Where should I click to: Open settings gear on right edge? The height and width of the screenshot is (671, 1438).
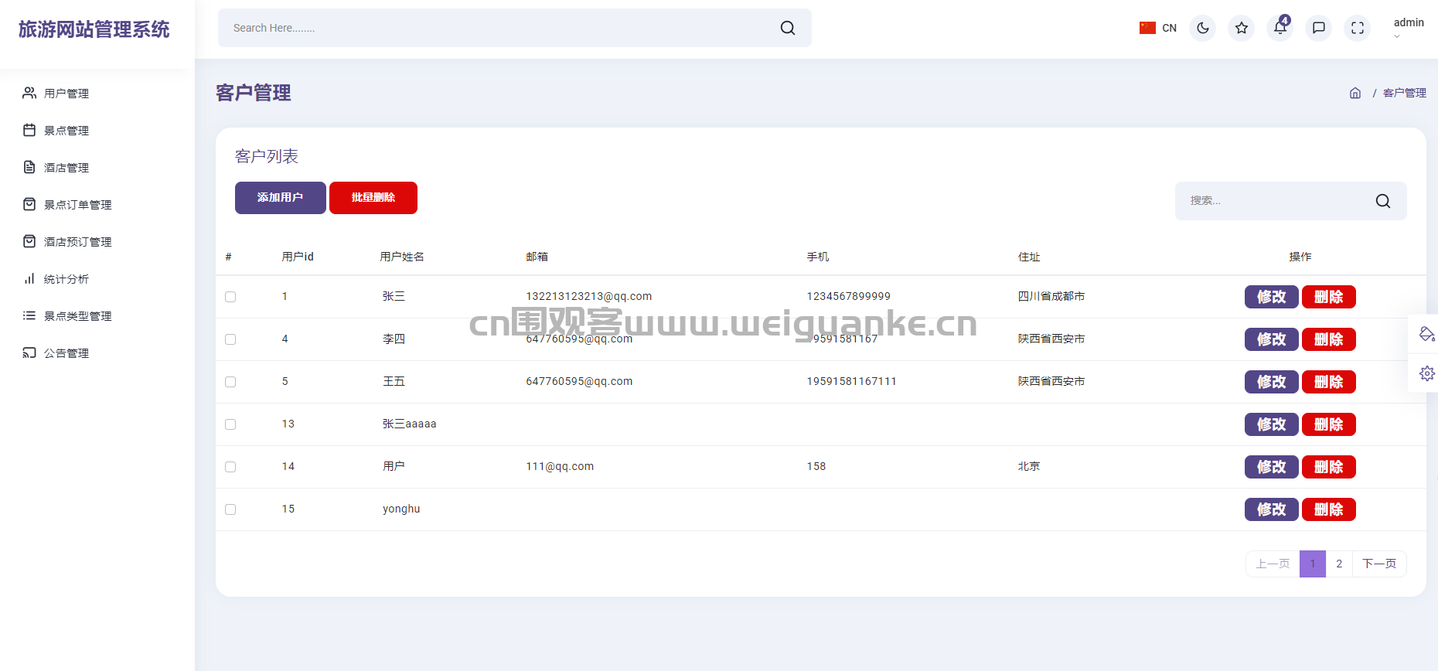click(1426, 373)
